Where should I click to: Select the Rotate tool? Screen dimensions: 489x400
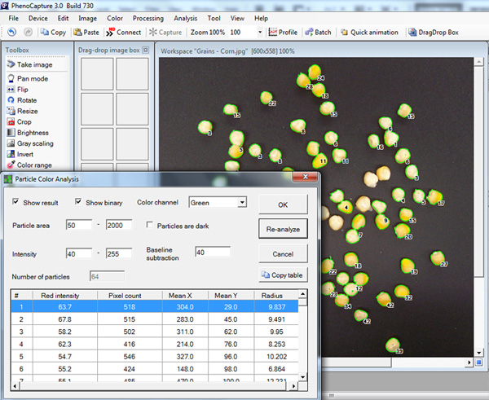pyautogui.click(x=26, y=100)
